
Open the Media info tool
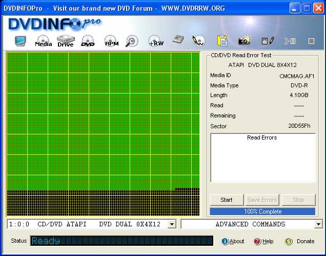click(43, 41)
